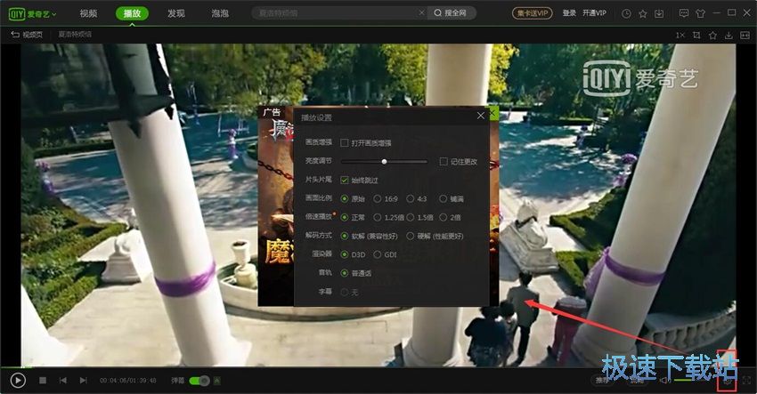Select GDI renderer
757x394 pixels.
pyautogui.click(x=386, y=254)
